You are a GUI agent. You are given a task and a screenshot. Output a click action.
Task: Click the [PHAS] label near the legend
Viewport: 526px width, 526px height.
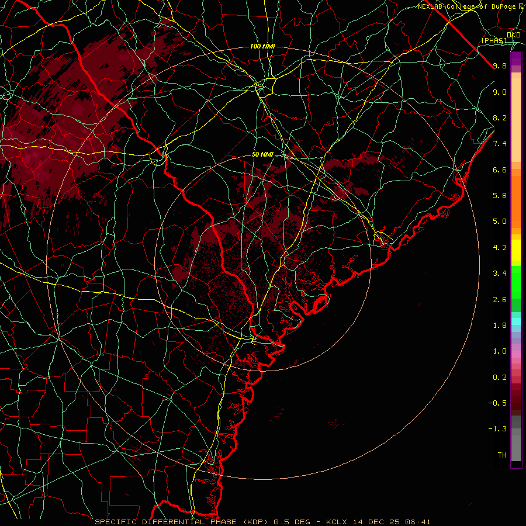click(x=494, y=40)
